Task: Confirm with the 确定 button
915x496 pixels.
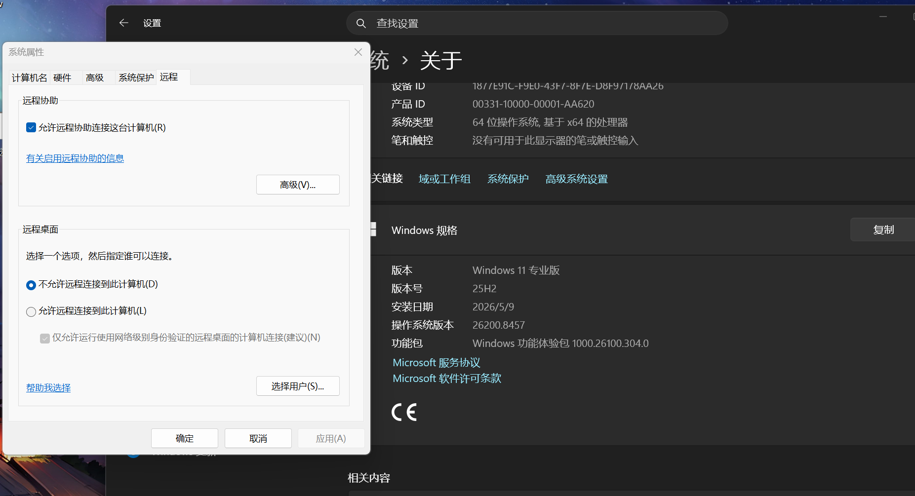Action: coord(185,438)
